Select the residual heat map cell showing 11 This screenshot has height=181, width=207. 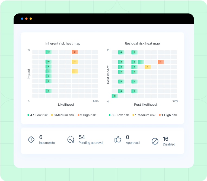pyautogui.click(x=115, y=96)
